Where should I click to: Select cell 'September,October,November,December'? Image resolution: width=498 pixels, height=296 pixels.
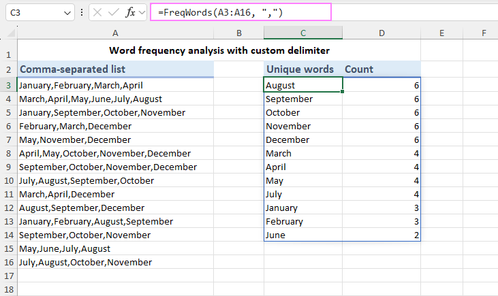[x=116, y=167]
